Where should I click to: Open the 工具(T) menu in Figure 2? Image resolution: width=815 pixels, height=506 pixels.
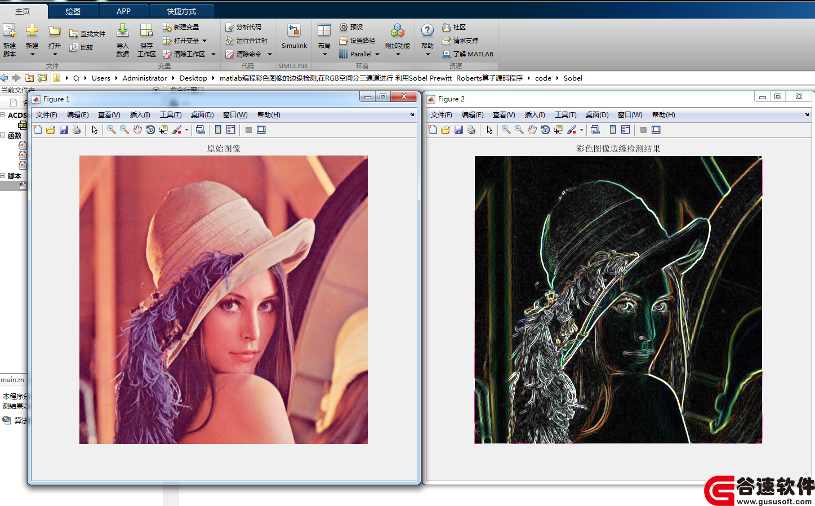565,115
